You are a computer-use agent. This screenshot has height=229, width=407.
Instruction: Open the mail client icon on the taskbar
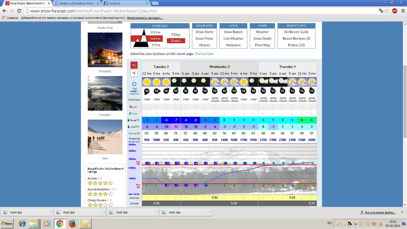85,224
